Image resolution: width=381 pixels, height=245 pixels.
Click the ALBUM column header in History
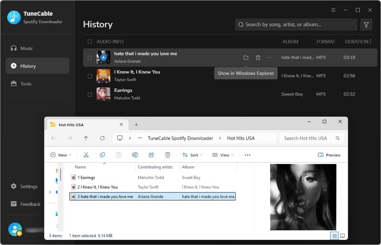290,41
